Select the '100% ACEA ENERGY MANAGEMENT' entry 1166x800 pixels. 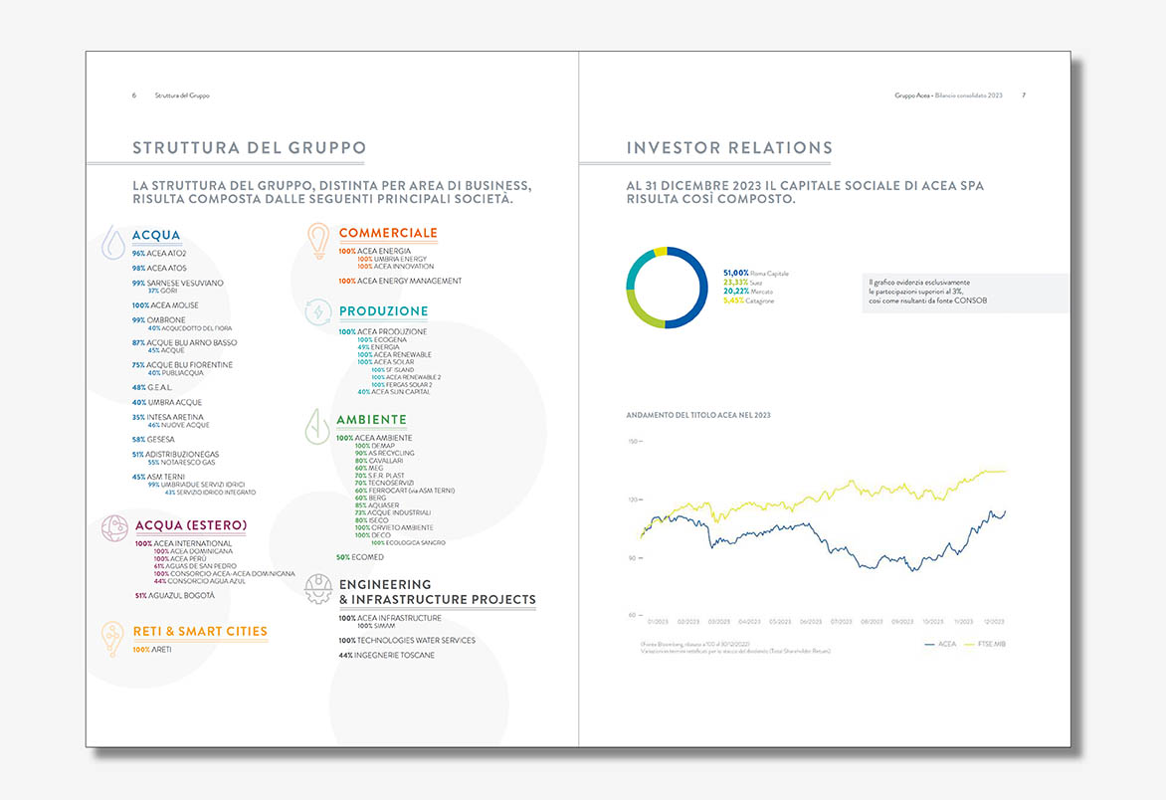click(x=400, y=281)
